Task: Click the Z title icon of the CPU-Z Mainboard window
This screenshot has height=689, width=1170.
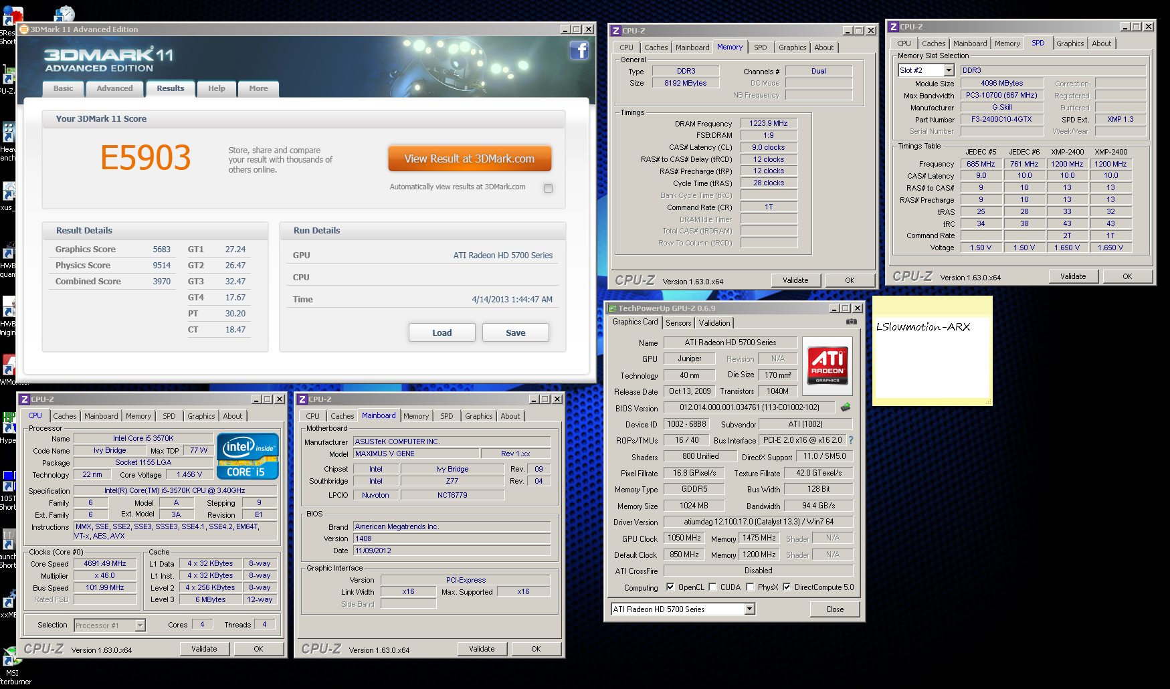Action: (x=302, y=399)
